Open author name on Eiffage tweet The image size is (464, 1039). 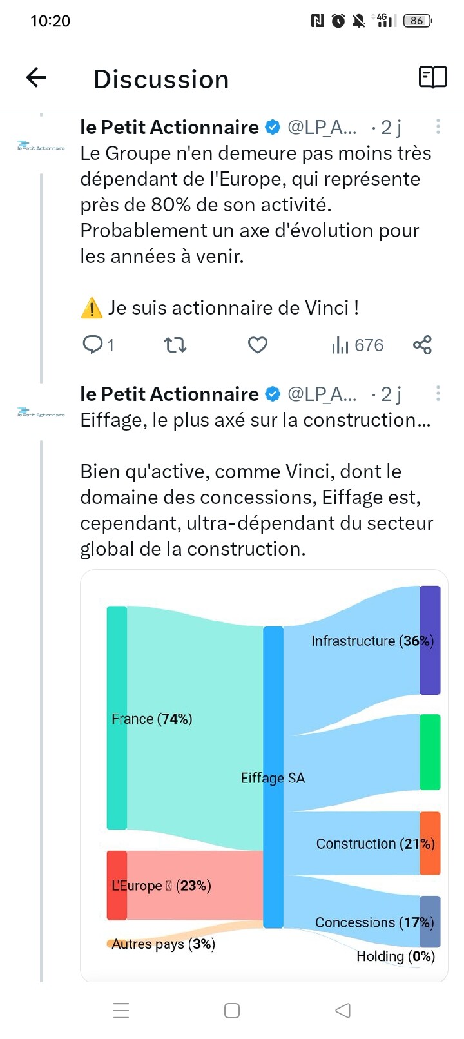pyautogui.click(x=169, y=394)
